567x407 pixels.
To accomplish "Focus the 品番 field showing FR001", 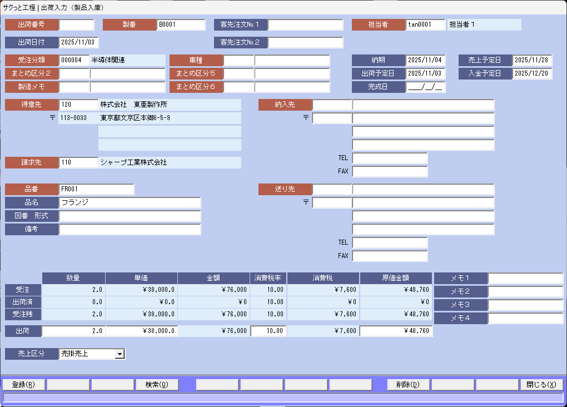I will click(96, 189).
